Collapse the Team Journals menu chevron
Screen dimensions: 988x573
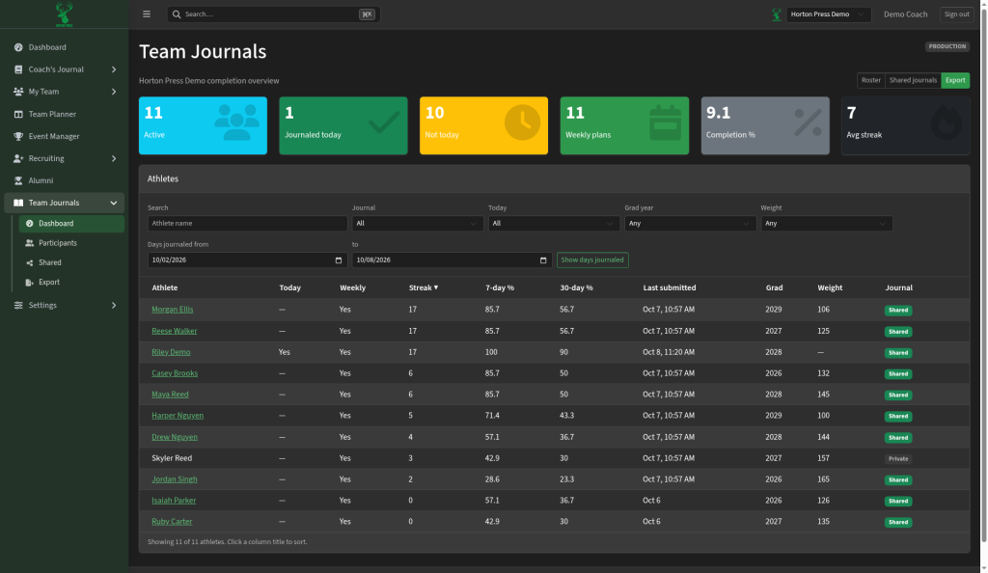coord(114,203)
